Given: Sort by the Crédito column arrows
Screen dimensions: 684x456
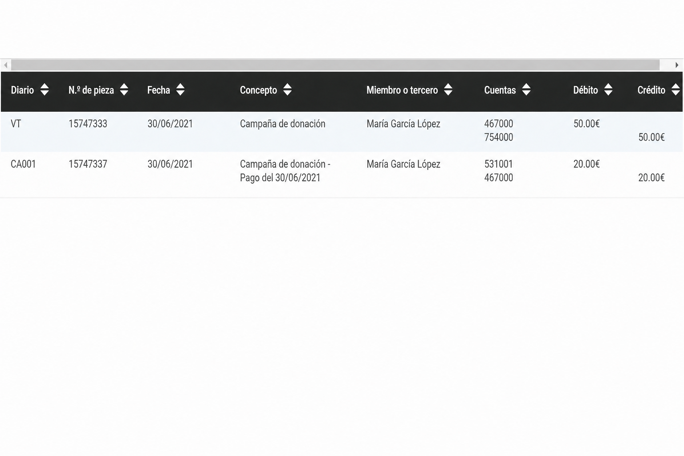Looking at the screenshot, I should coord(676,90).
